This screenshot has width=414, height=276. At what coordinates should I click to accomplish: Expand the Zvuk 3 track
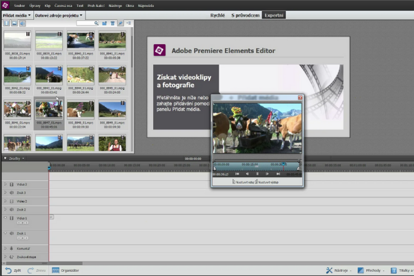point(5,193)
